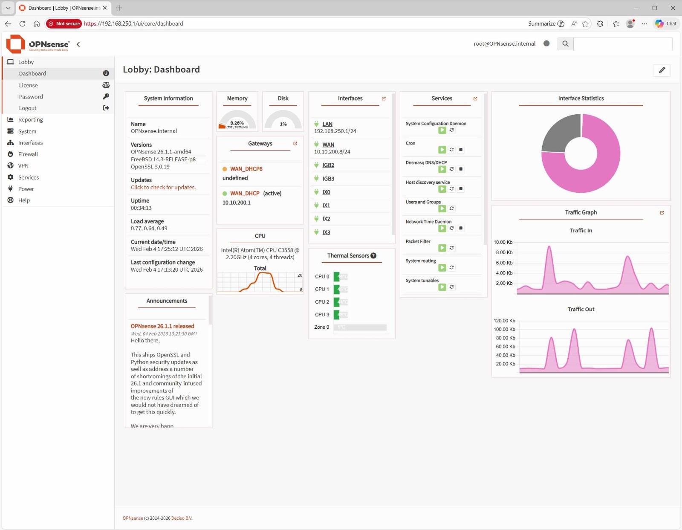The image size is (682, 530).
Task: Focus the top search input field
Action: pos(622,44)
